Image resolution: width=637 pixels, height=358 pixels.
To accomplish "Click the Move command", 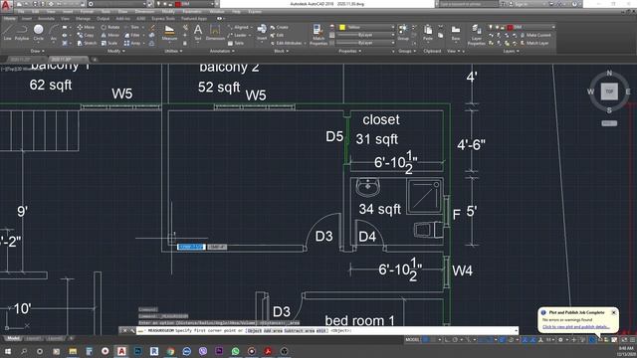I will coord(86,27).
